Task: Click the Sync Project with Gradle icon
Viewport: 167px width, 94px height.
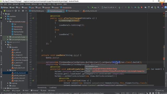Action: pyautogui.click(x=152, y=7)
